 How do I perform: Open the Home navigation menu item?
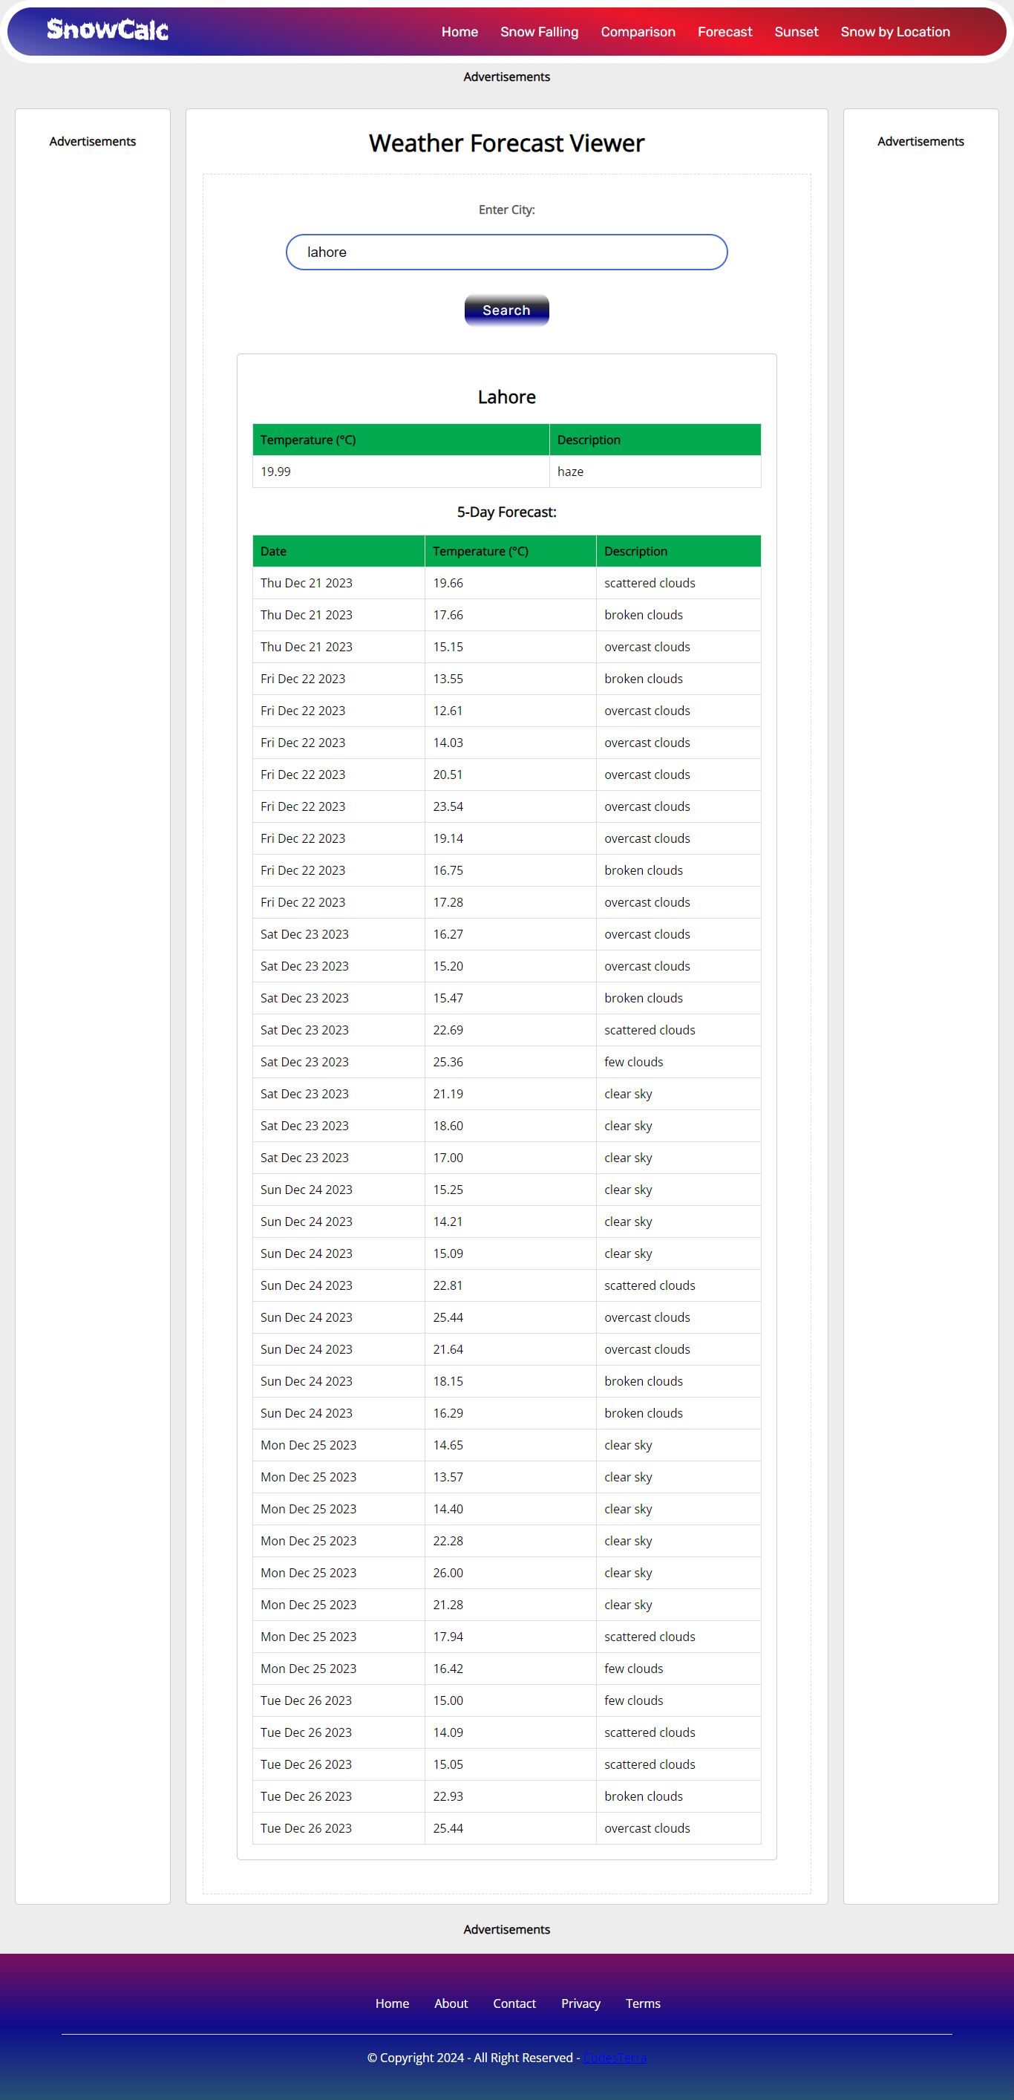(459, 32)
